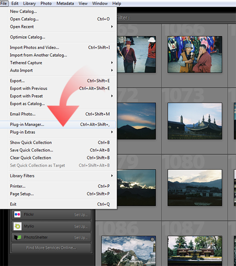This screenshot has height=266, width=236.
Task: Choose Export as Catalog...
Action: 58,104
